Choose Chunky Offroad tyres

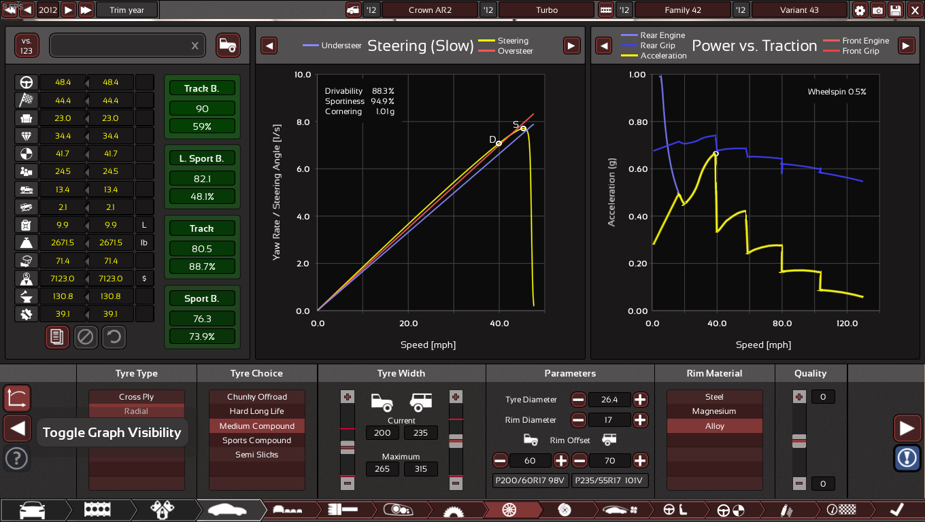tap(257, 397)
